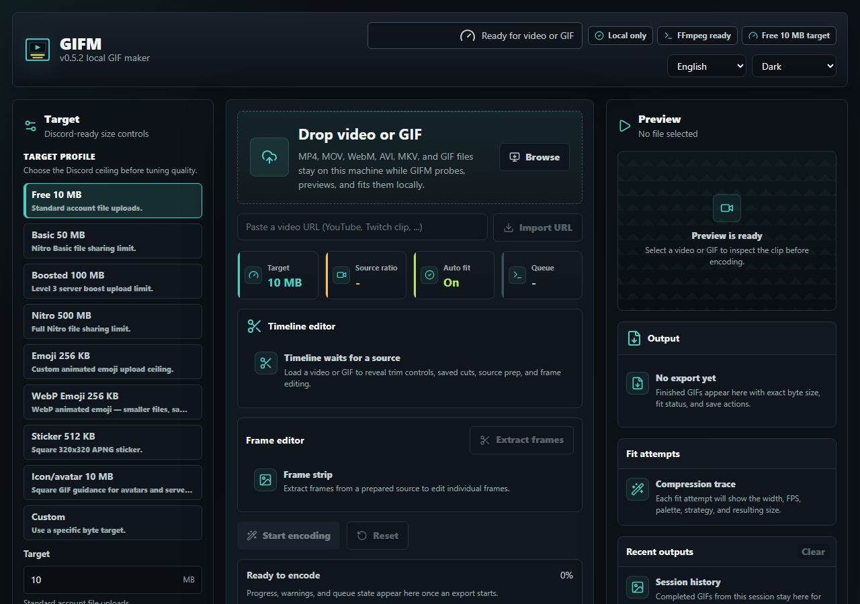Click the Target panel sliders icon

pos(30,125)
